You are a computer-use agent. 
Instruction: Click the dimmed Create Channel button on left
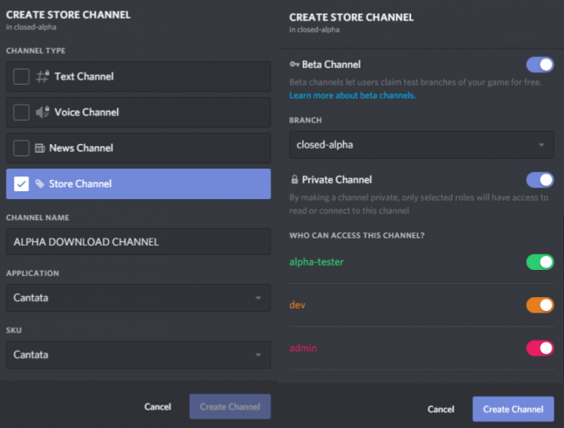(x=230, y=406)
